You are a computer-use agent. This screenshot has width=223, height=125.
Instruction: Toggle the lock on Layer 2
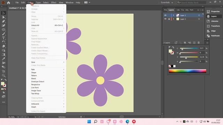tap(169, 19)
